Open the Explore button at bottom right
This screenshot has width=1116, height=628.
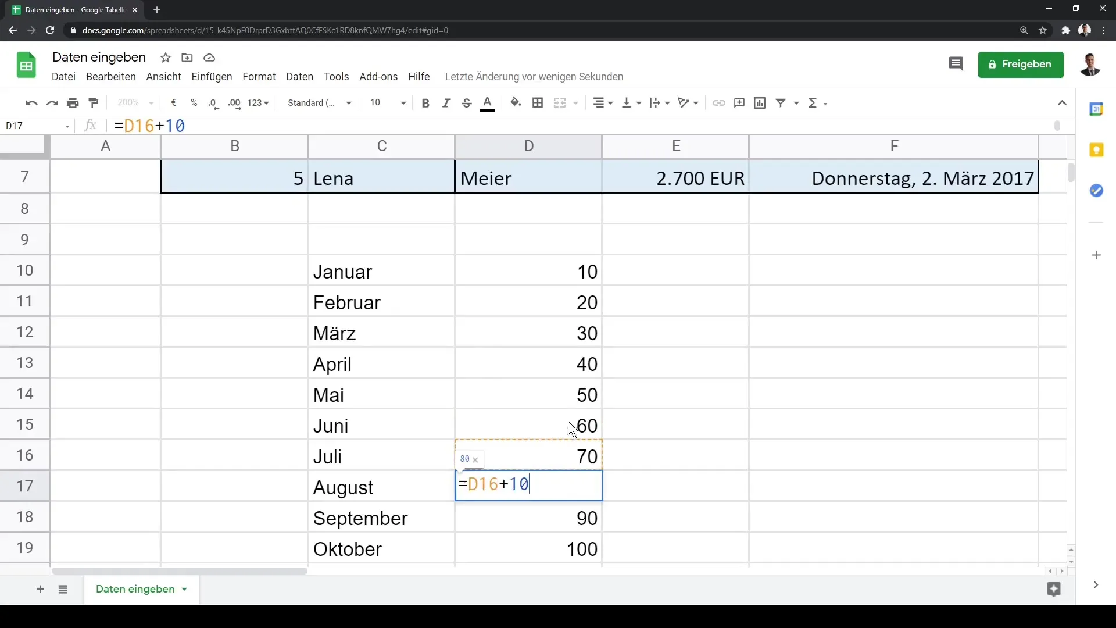click(x=1054, y=590)
